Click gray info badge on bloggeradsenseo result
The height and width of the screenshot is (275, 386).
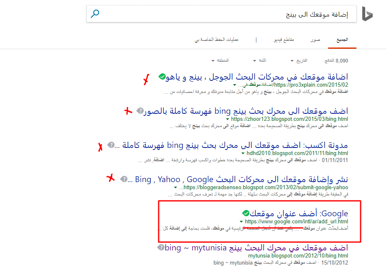pos(124,179)
